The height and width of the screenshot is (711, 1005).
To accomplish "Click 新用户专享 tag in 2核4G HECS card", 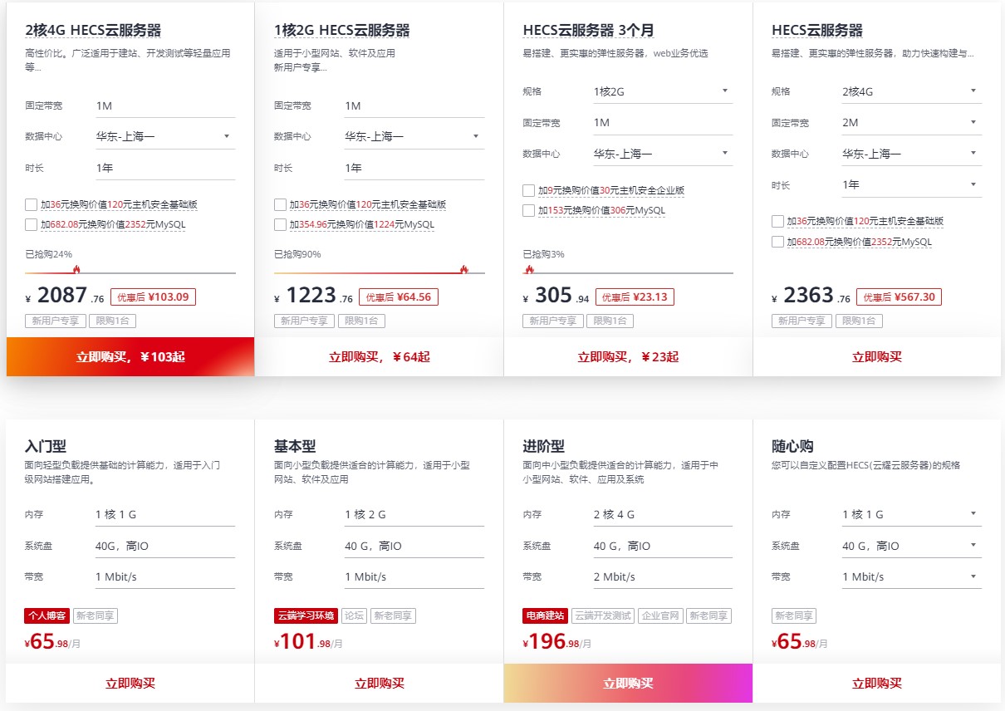I will 56,321.
